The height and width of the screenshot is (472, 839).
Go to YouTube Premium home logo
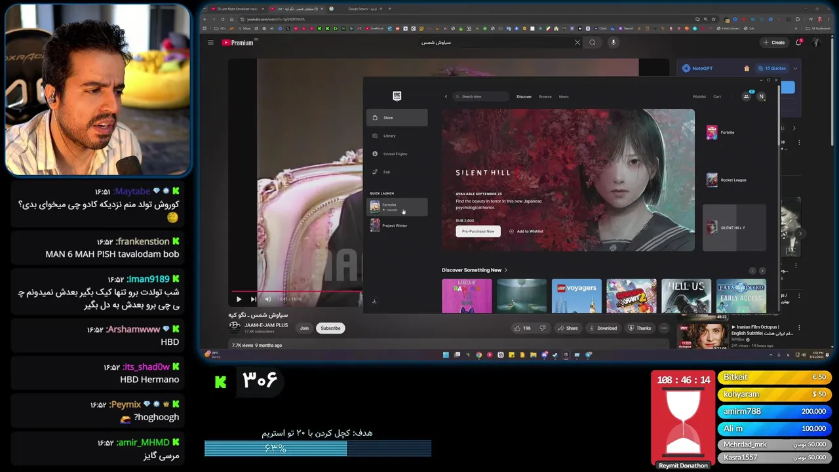pyautogui.click(x=238, y=43)
